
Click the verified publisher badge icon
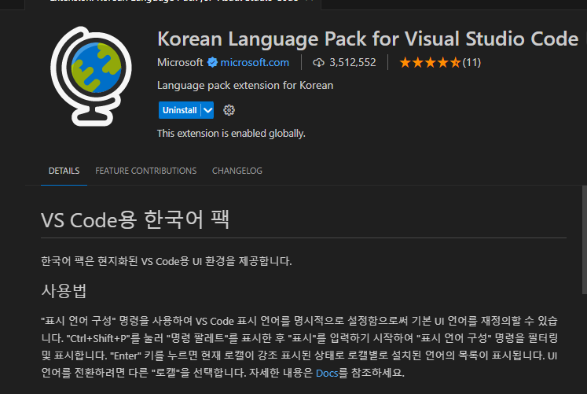[212, 62]
